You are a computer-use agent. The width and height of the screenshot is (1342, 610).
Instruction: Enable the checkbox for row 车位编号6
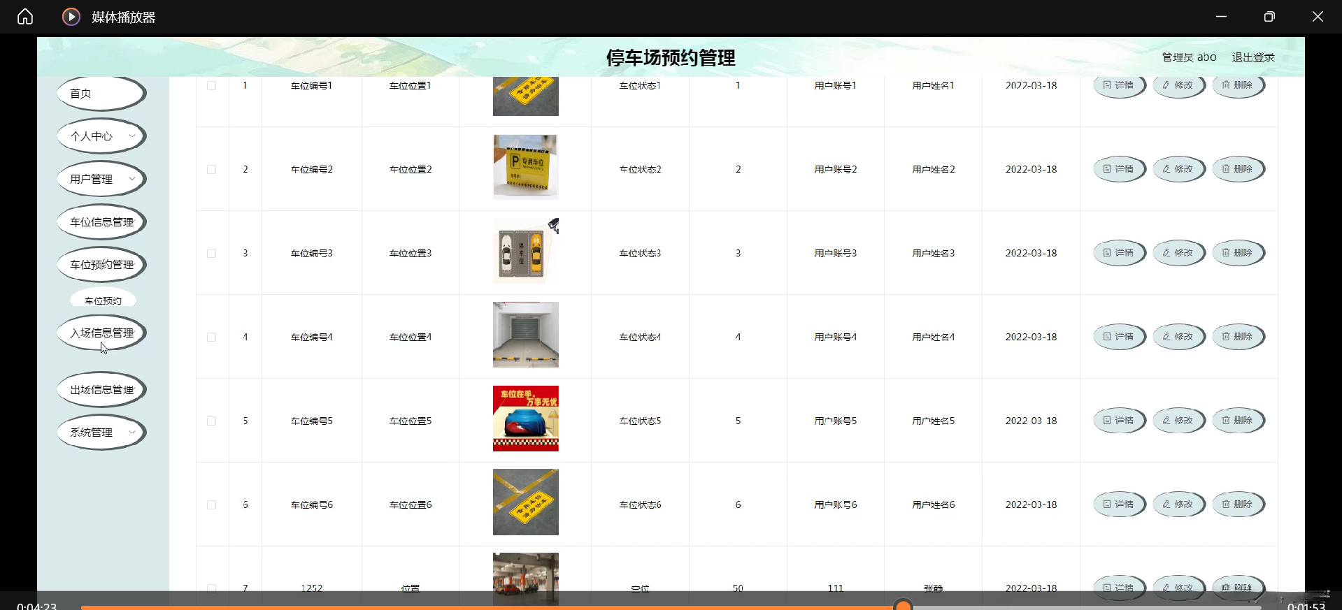(x=212, y=504)
